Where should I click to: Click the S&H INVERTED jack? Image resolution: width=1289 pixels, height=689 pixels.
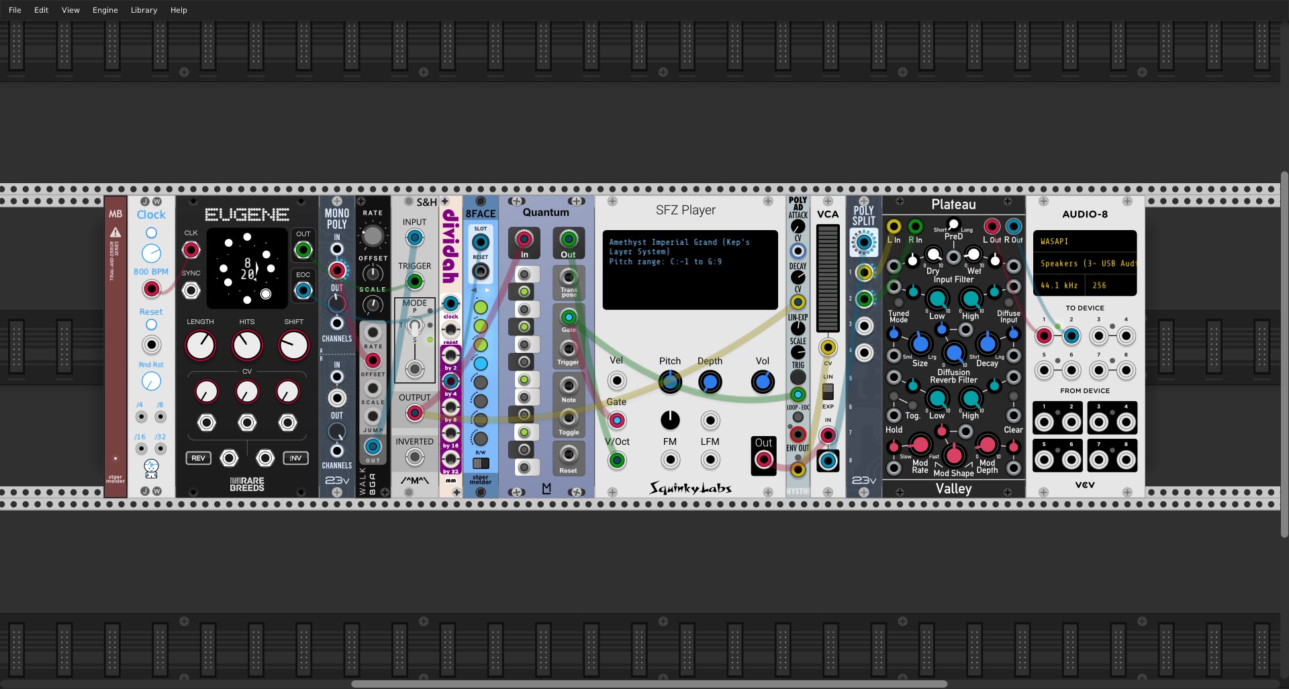click(415, 458)
